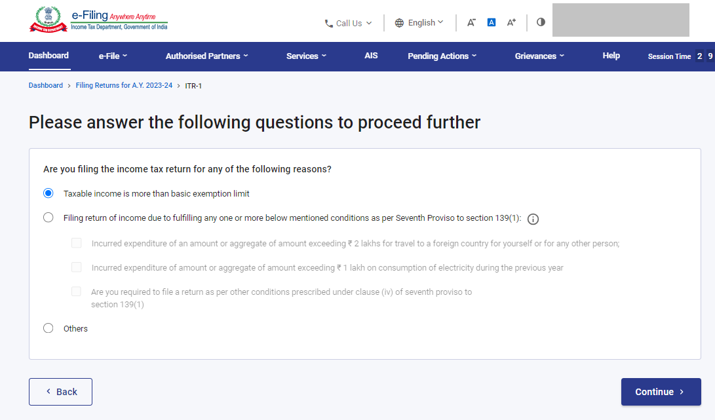715x420 pixels.
Task: Select the default font size blue A icon
Action: (x=491, y=22)
